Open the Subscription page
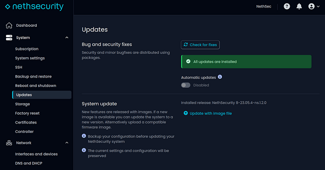This screenshot has width=325, height=170. coord(27,49)
